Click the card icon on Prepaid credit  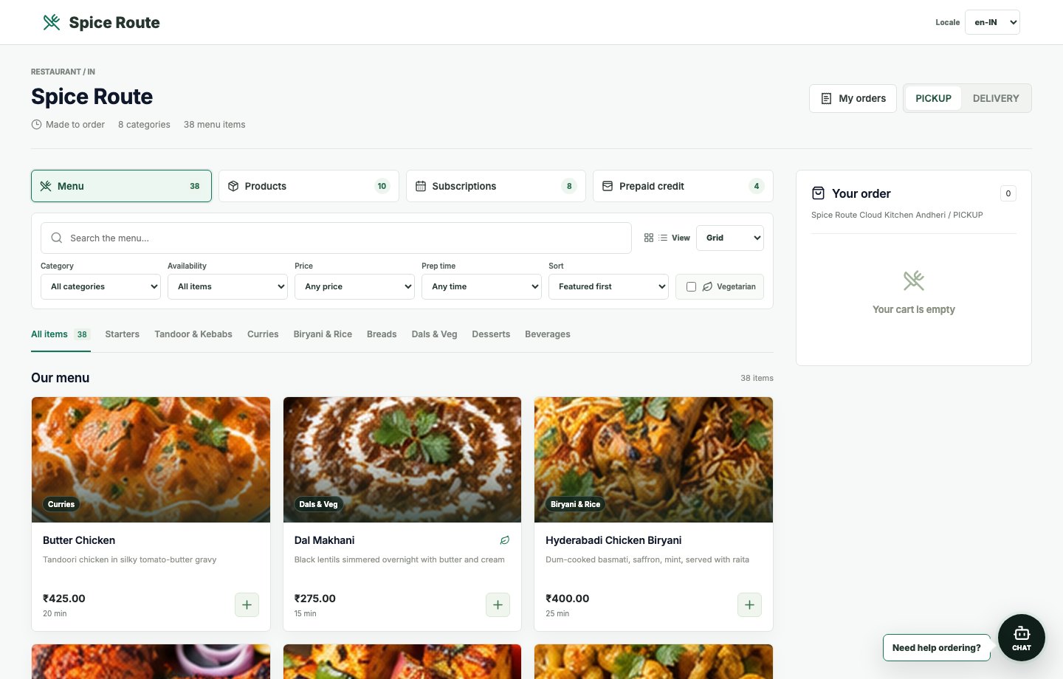[x=608, y=186]
